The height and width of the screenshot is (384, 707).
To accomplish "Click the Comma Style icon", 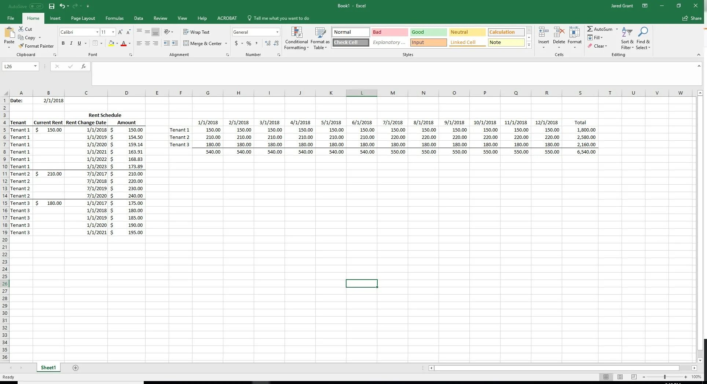I will pyautogui.click(x=256, y=43).
